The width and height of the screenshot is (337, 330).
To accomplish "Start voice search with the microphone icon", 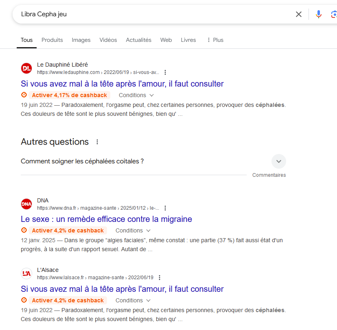I will point(319,14).
